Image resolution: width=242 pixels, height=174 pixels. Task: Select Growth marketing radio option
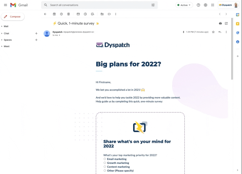(x=105, y=163)
